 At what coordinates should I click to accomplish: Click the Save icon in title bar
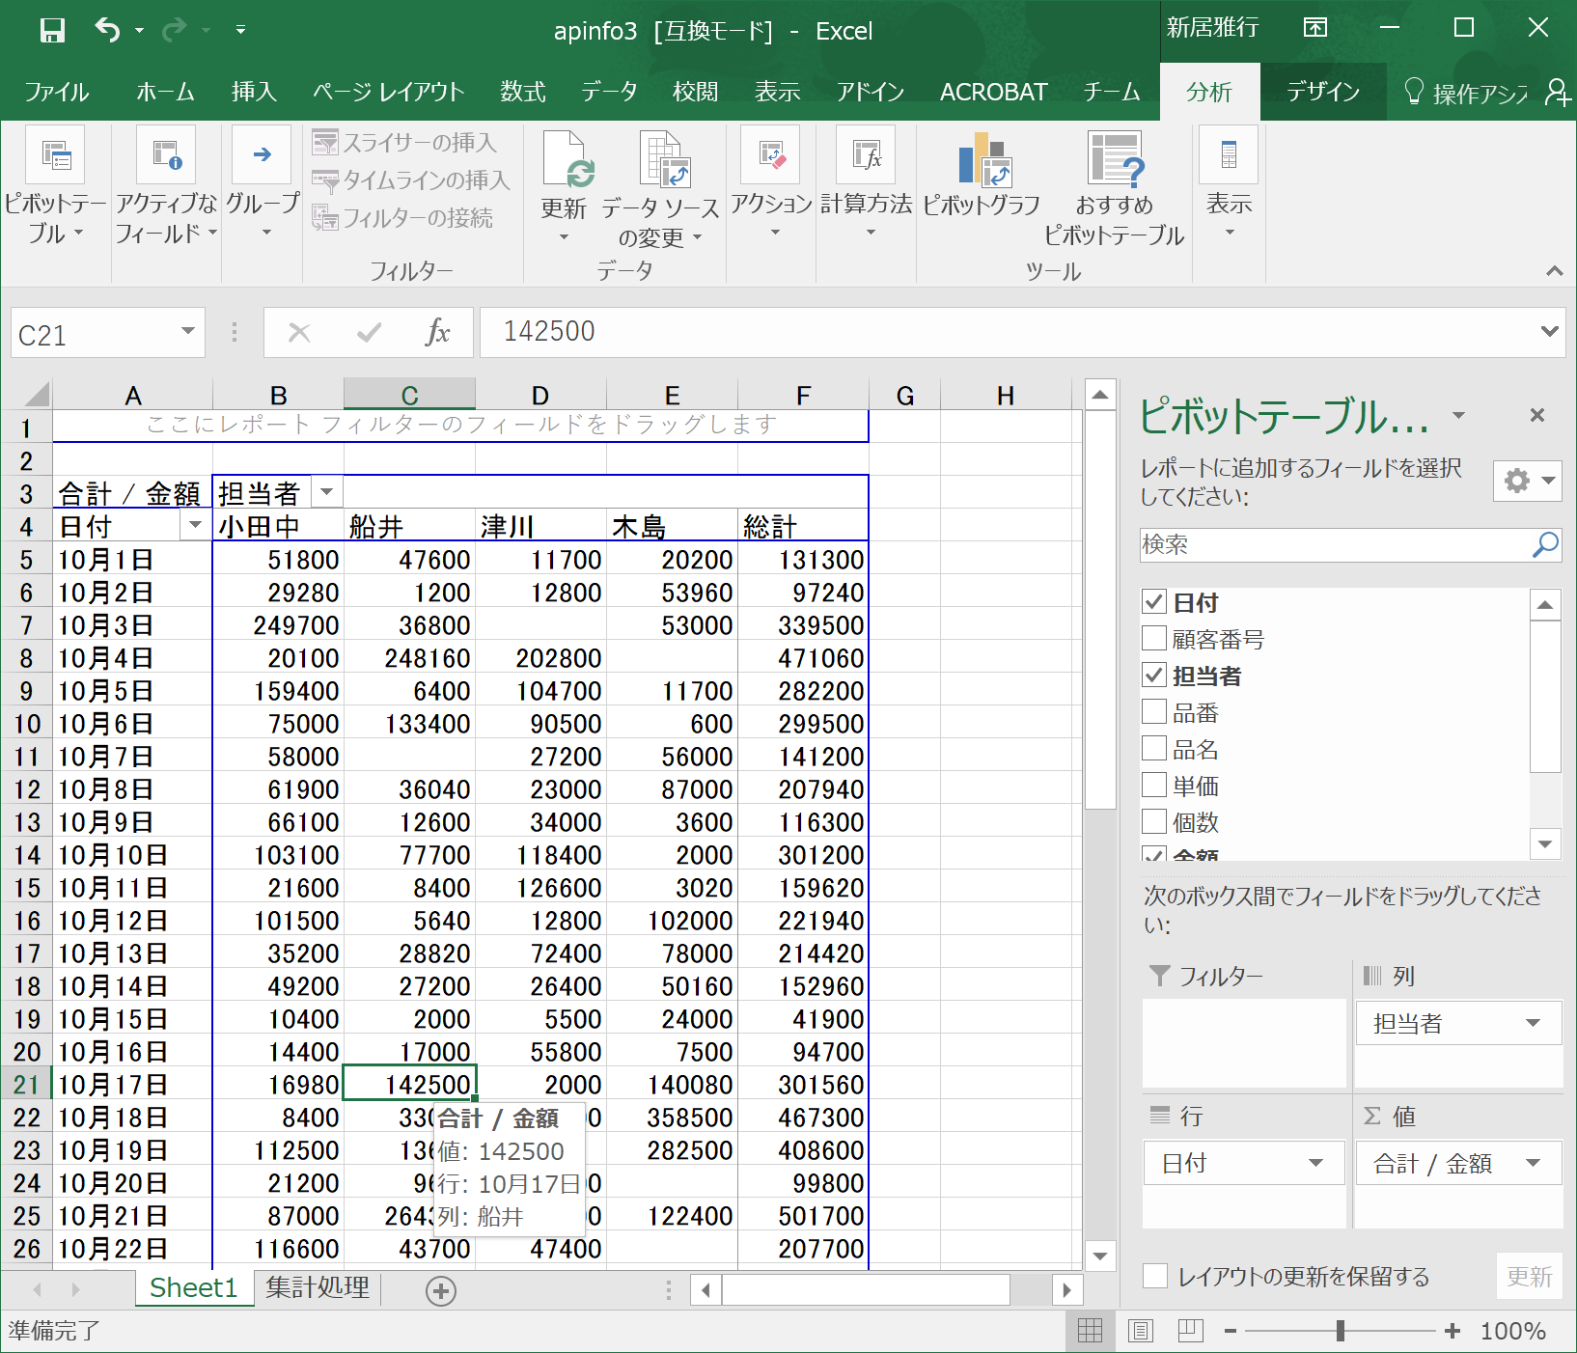52,30
